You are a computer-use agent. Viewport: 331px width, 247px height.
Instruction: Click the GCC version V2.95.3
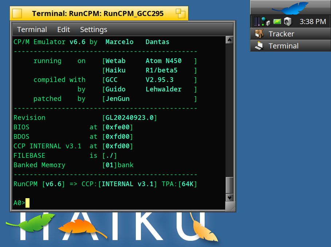159,79
